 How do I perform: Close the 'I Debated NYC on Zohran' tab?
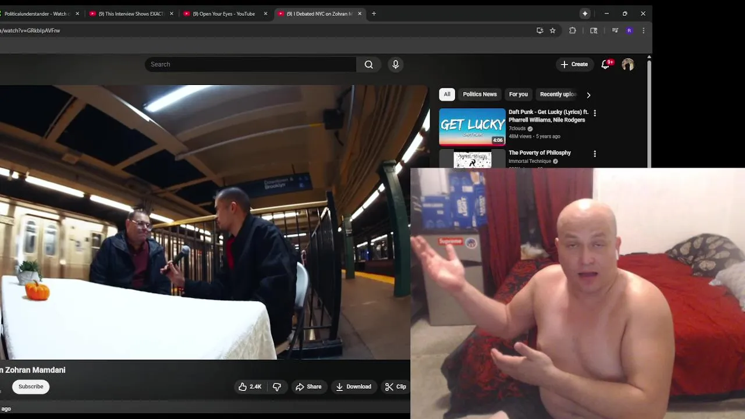click(360, 13)
